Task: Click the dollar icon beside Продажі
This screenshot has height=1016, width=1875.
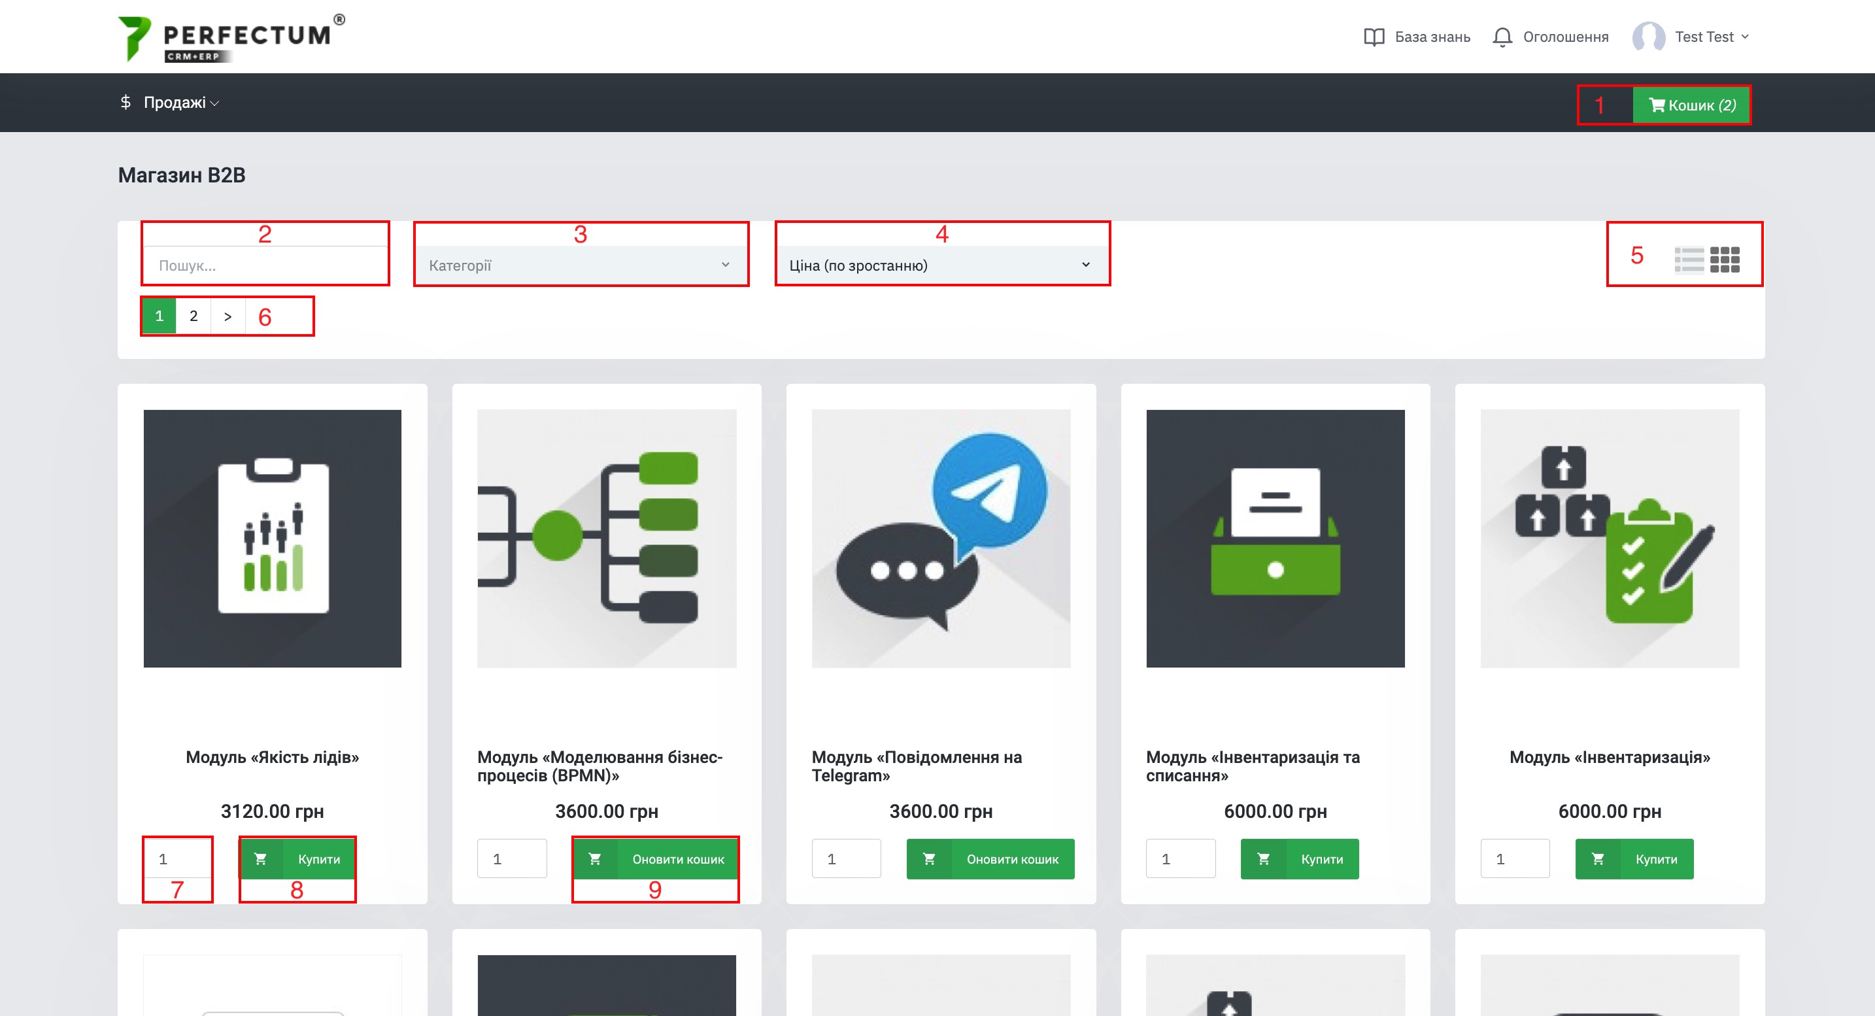Action: coord(125,103)
